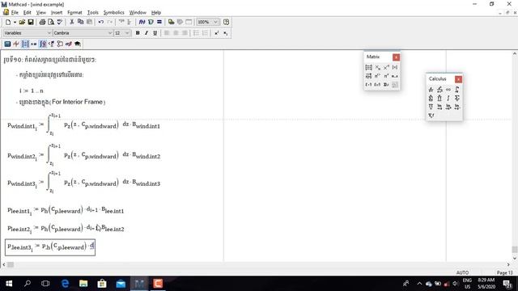Insert the matrix inverse operator
The width and height of the screenshot is (518, 291).
tap(386, 67)
